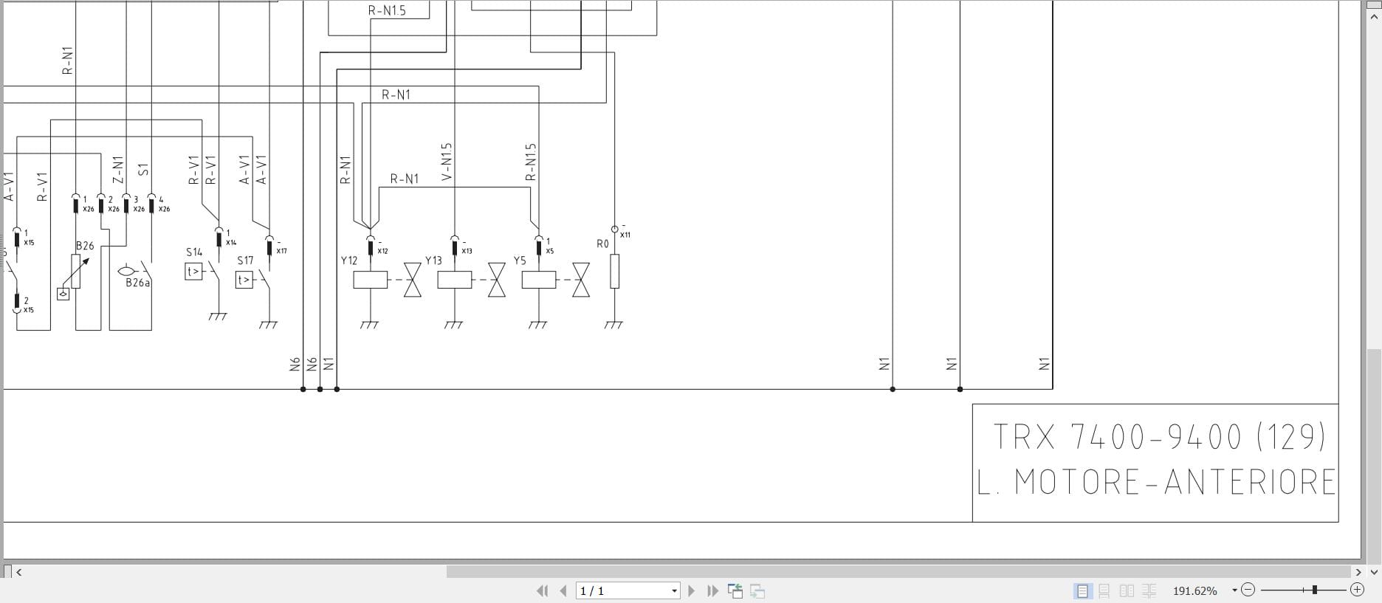Click the vertical scrollbar up arrow
Screen dimensions: 1382x603
[x=1374, y=18]
